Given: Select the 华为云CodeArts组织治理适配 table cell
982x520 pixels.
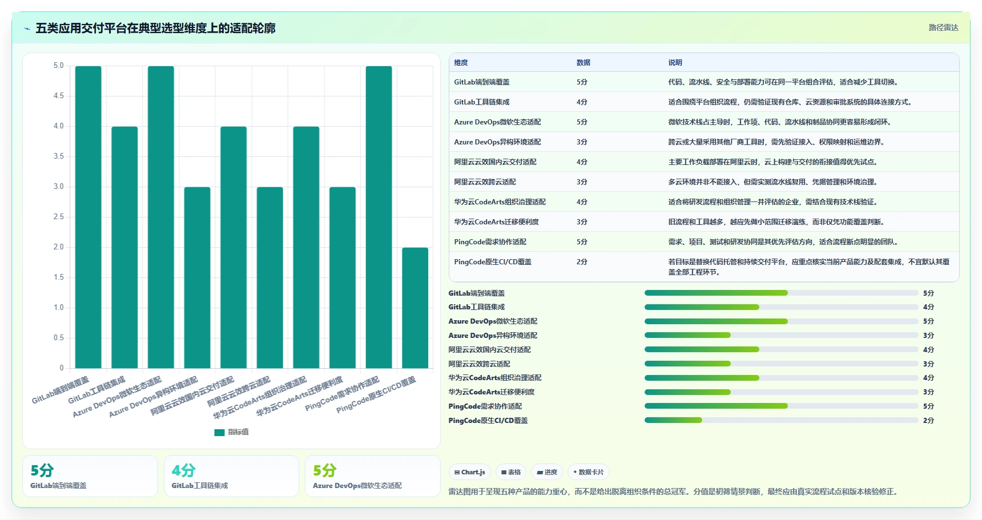Looking at the screenshot, I should tap(500, 202).
